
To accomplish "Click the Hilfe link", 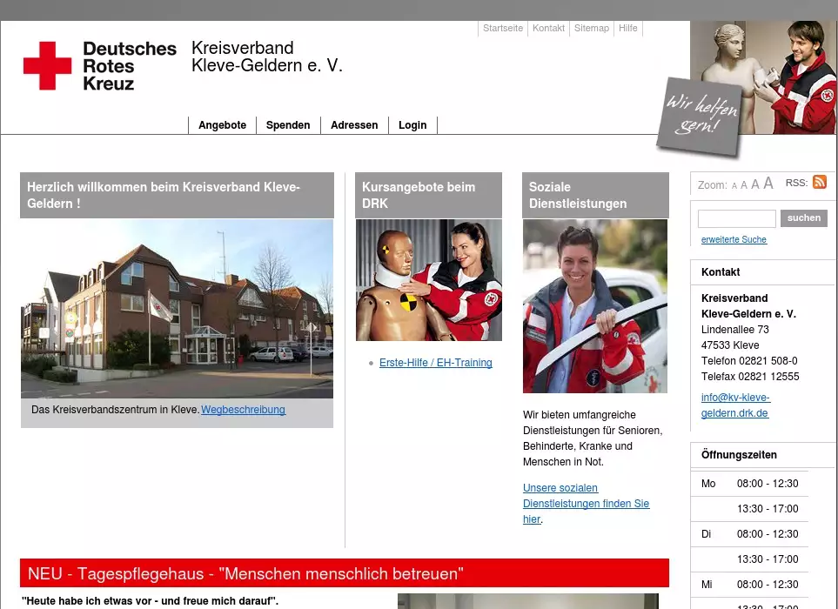I will pyautogui.click(x=628, y=29).
